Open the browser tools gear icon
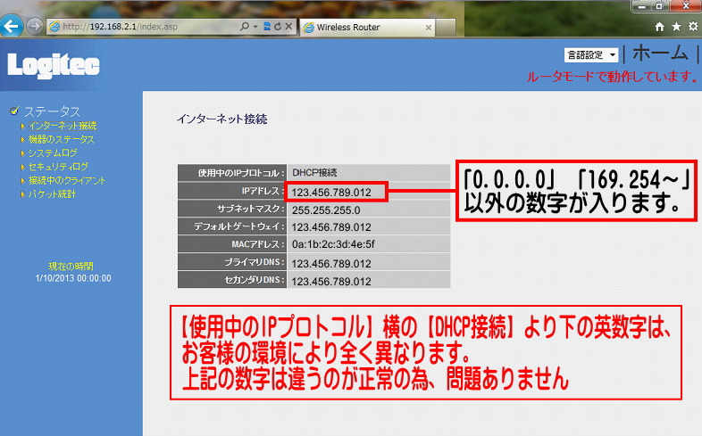 [692, 28]
